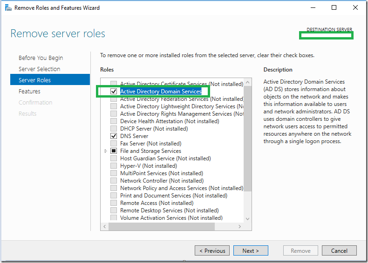Image resolution: width=368 pixels, height=263 pixels.
Task: Click the roles list scroll up arrow
Action: click(248, 82)
